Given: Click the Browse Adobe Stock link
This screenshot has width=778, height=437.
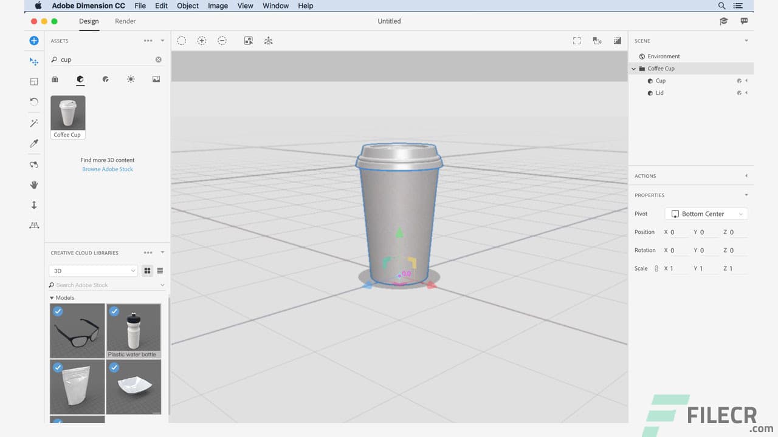Looking at the screenshot, I should tap(107, 169).
